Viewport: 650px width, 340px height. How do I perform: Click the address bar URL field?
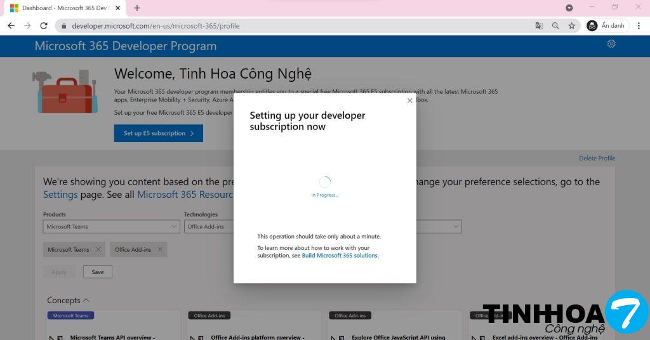point(286,26)
